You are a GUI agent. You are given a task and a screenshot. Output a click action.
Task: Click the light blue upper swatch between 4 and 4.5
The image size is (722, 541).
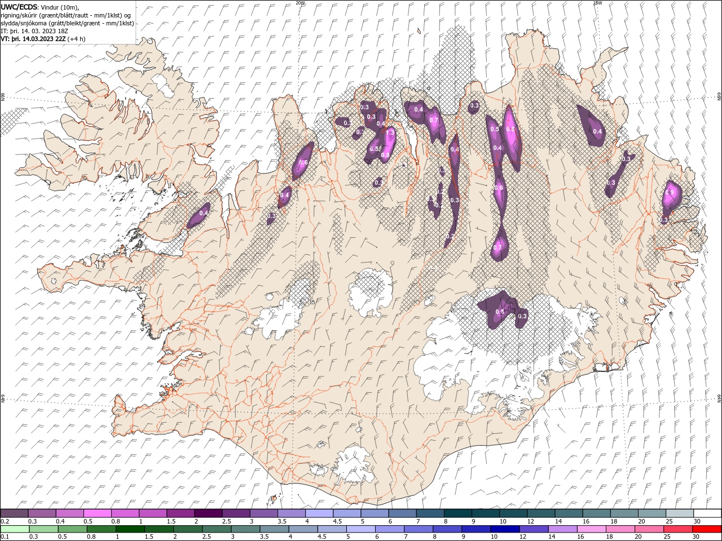(x=319, y=513)
